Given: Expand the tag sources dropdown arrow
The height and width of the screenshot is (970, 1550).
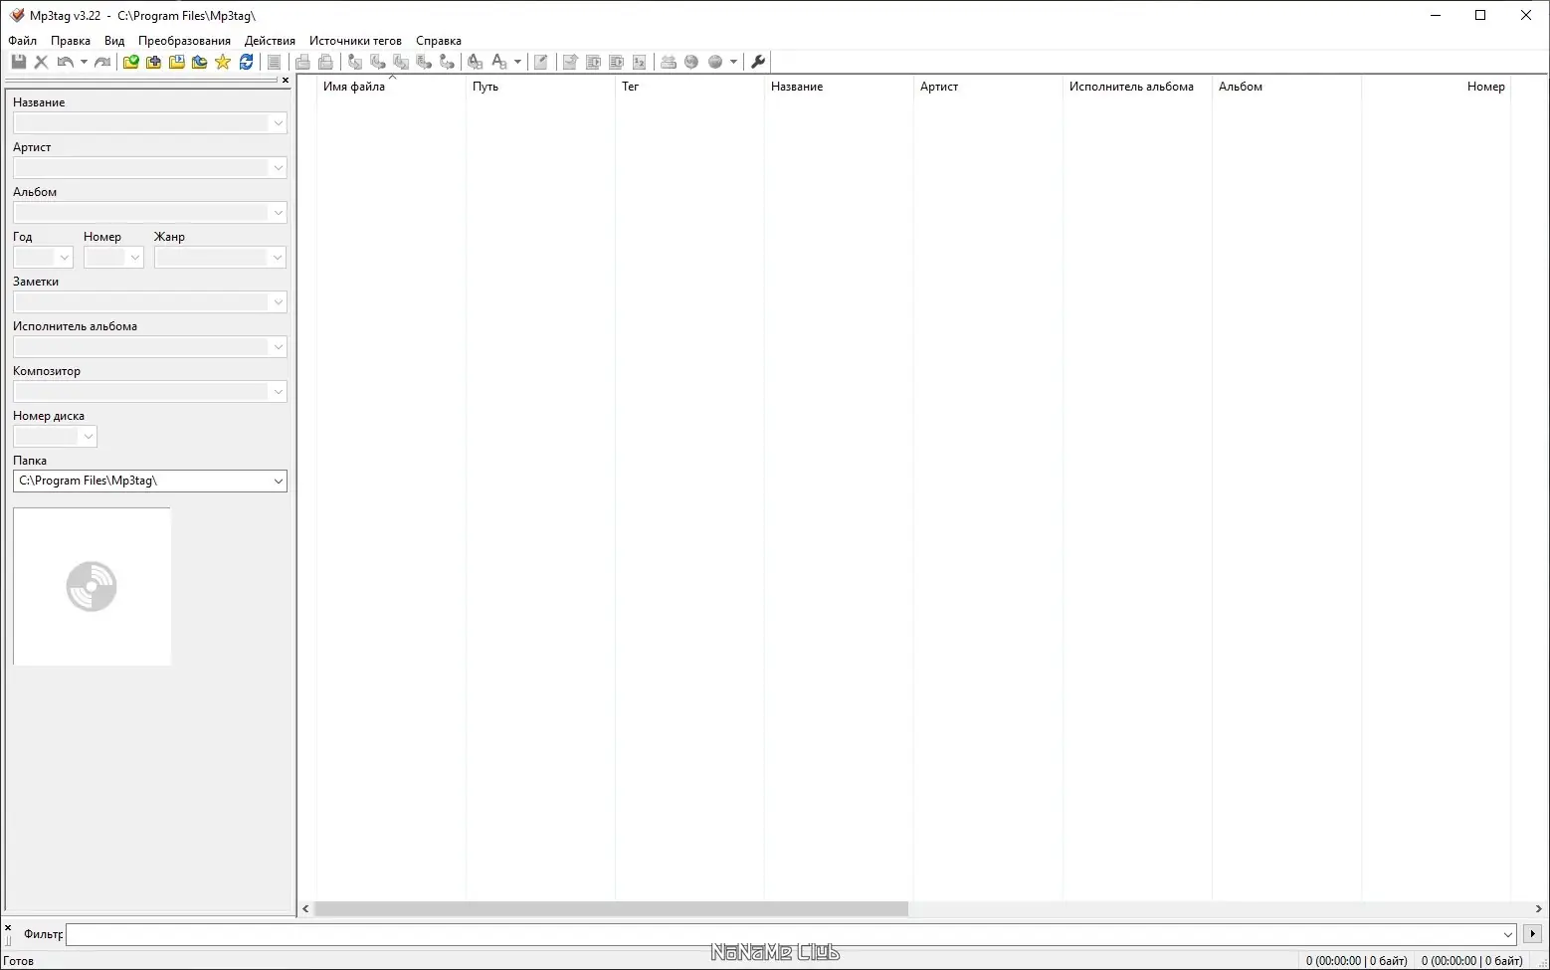Looking at the screenshot, I should 733,62.
